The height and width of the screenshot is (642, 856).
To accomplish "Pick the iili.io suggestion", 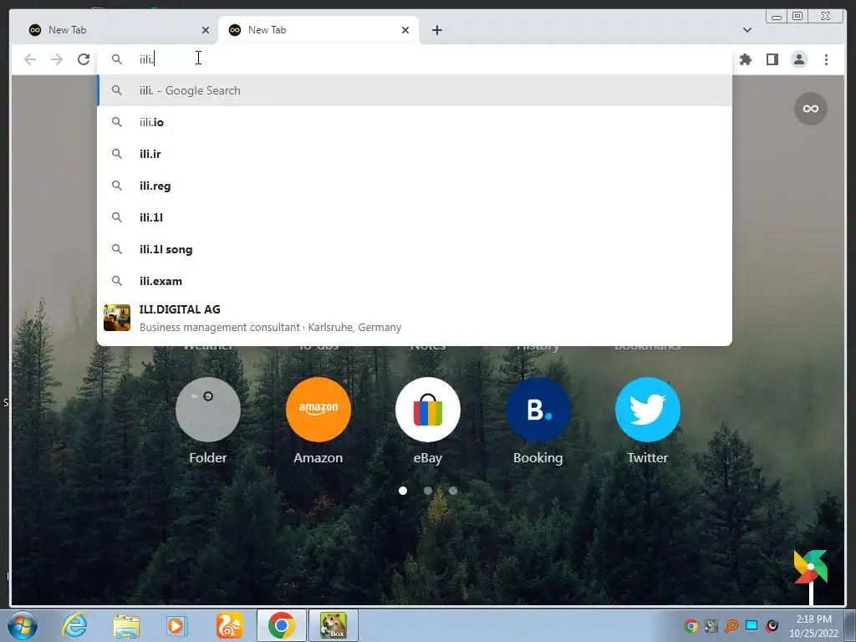I will click(415, 122).
